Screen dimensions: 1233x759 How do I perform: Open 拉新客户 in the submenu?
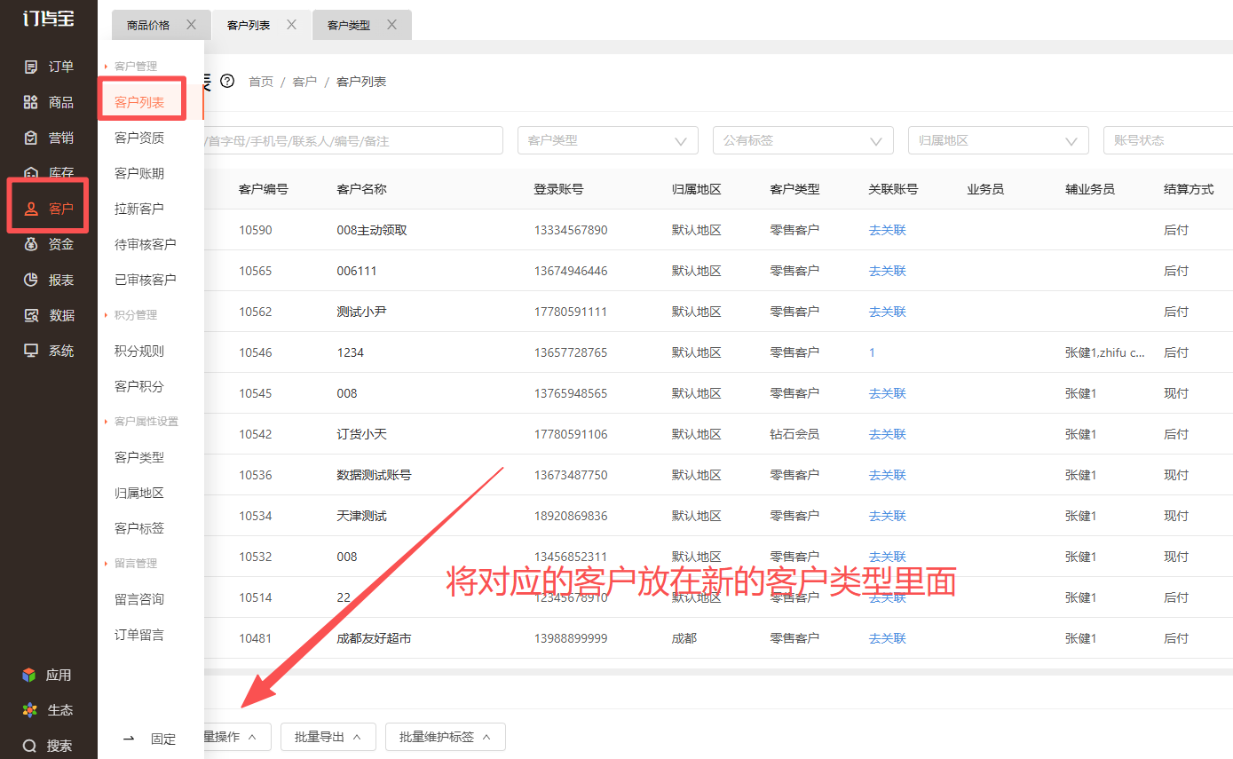tap(139, 209)
